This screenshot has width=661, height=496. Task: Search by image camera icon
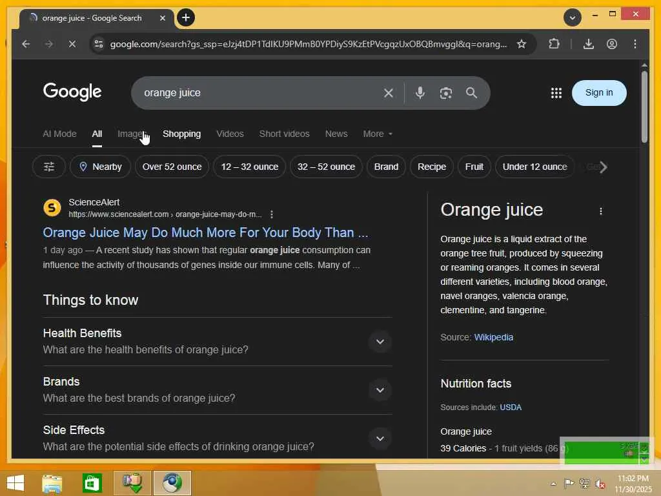(445, 93)
